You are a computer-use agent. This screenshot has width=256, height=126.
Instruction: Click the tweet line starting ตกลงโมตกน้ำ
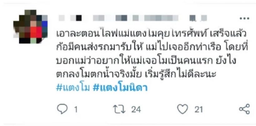tap(136, 74)
